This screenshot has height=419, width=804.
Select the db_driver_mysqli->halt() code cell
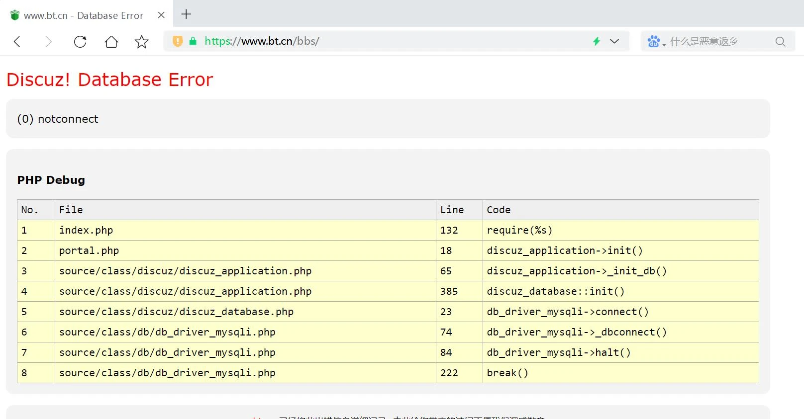point(620,352)
